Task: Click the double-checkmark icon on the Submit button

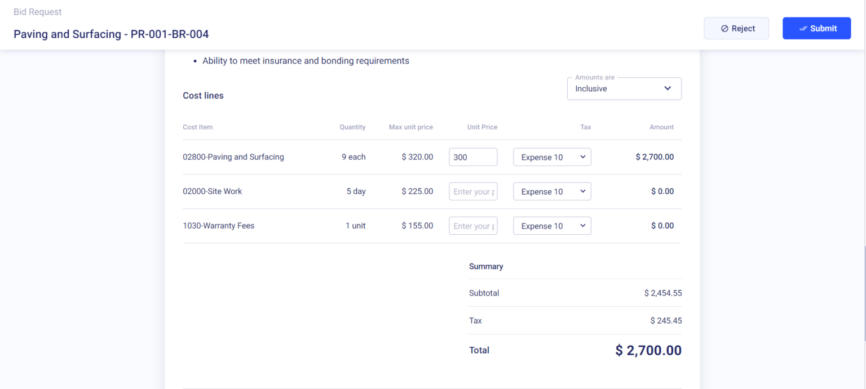Action: (x=803, y=28)
